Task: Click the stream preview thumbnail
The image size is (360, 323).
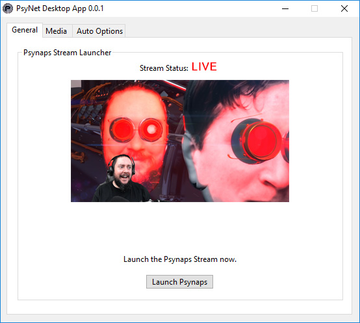Action: 180,141
